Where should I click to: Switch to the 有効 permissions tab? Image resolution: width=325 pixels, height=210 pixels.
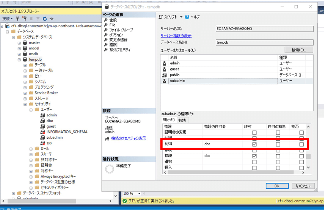click(182, 120)
